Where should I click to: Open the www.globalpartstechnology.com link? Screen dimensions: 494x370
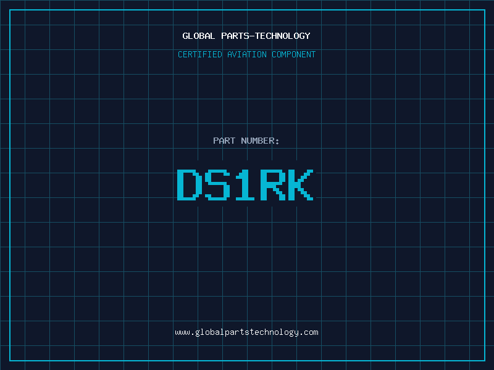[246, 332]
